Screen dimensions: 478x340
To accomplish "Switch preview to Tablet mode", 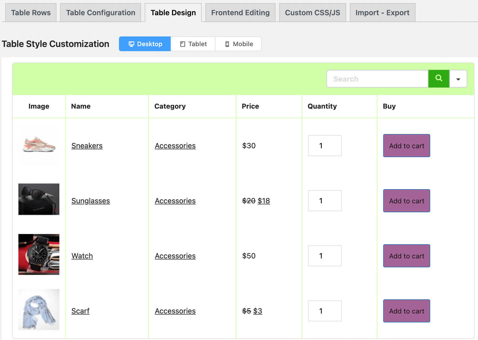I will click(193, 44).
